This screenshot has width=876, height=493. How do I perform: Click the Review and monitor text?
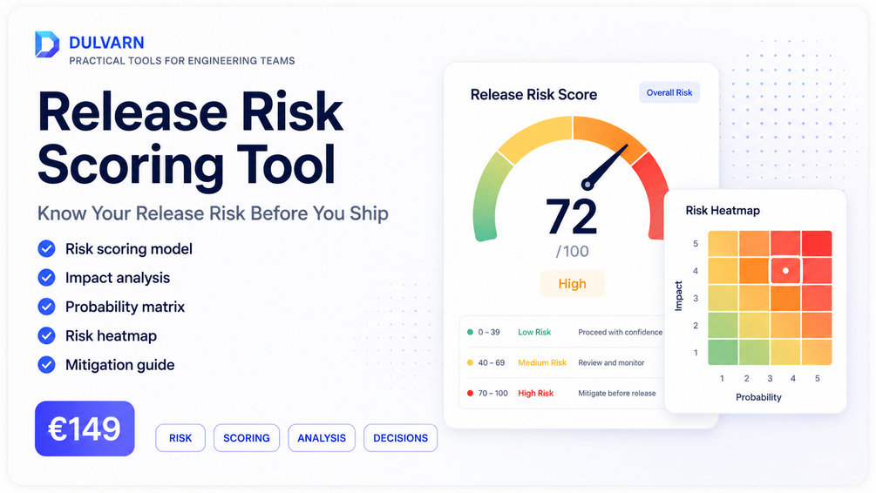[611, 363]
